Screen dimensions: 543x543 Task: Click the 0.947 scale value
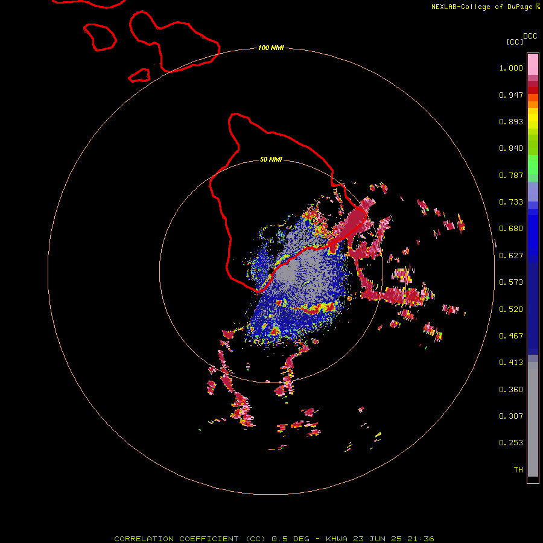click(511, 95)
